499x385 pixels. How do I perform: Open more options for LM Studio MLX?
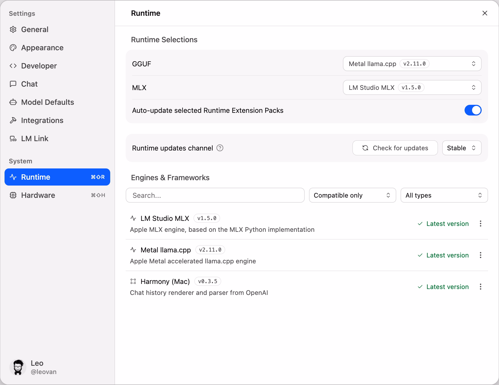pyautogui.click(x=480, y=224)
